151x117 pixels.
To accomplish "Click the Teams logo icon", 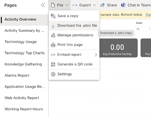I will coord(123,5).
